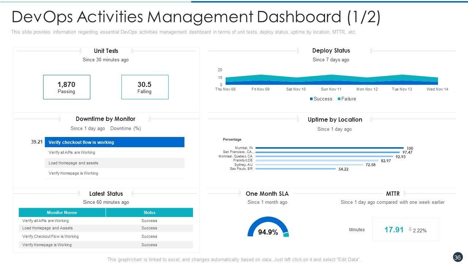
Task: Click the Deploy Status area chart
Action: click(x=331, y=80)
